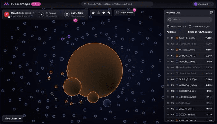Click the 7.57% share value

coord(209,50)
